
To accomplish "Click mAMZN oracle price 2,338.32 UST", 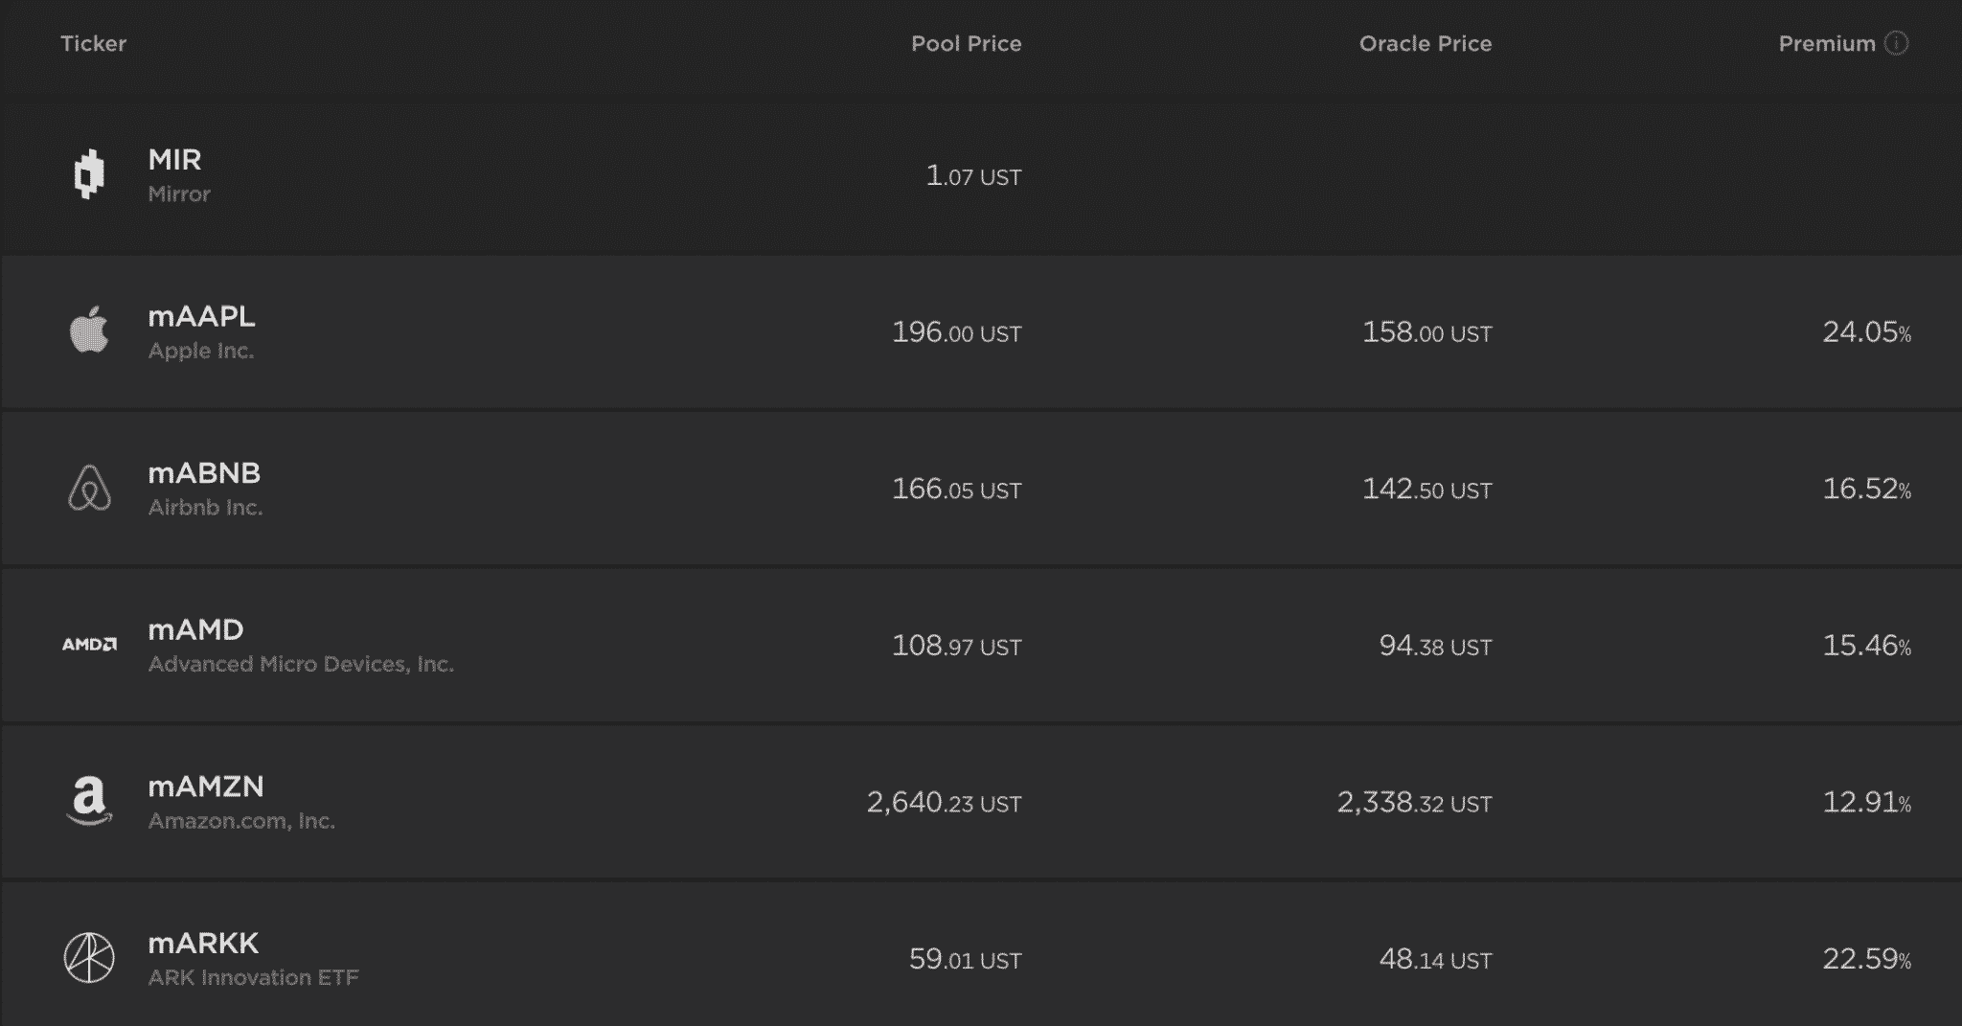I will pyautogui.click(x=1414, y=803).
